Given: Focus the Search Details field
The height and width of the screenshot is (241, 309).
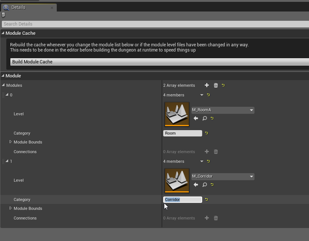Looking at the screenshot, I should point(155,24).
